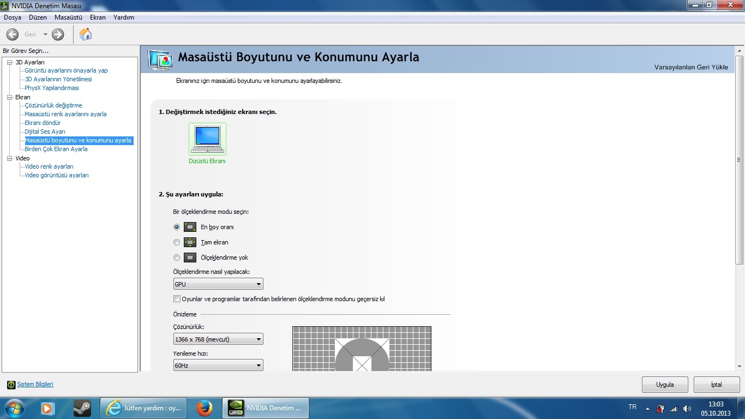Click the page header display icon
The image size is (745, 419).
(x=160, y=60)
